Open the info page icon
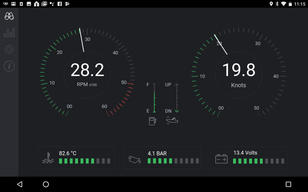Screen dimensions: 308x192 (9, 66)
